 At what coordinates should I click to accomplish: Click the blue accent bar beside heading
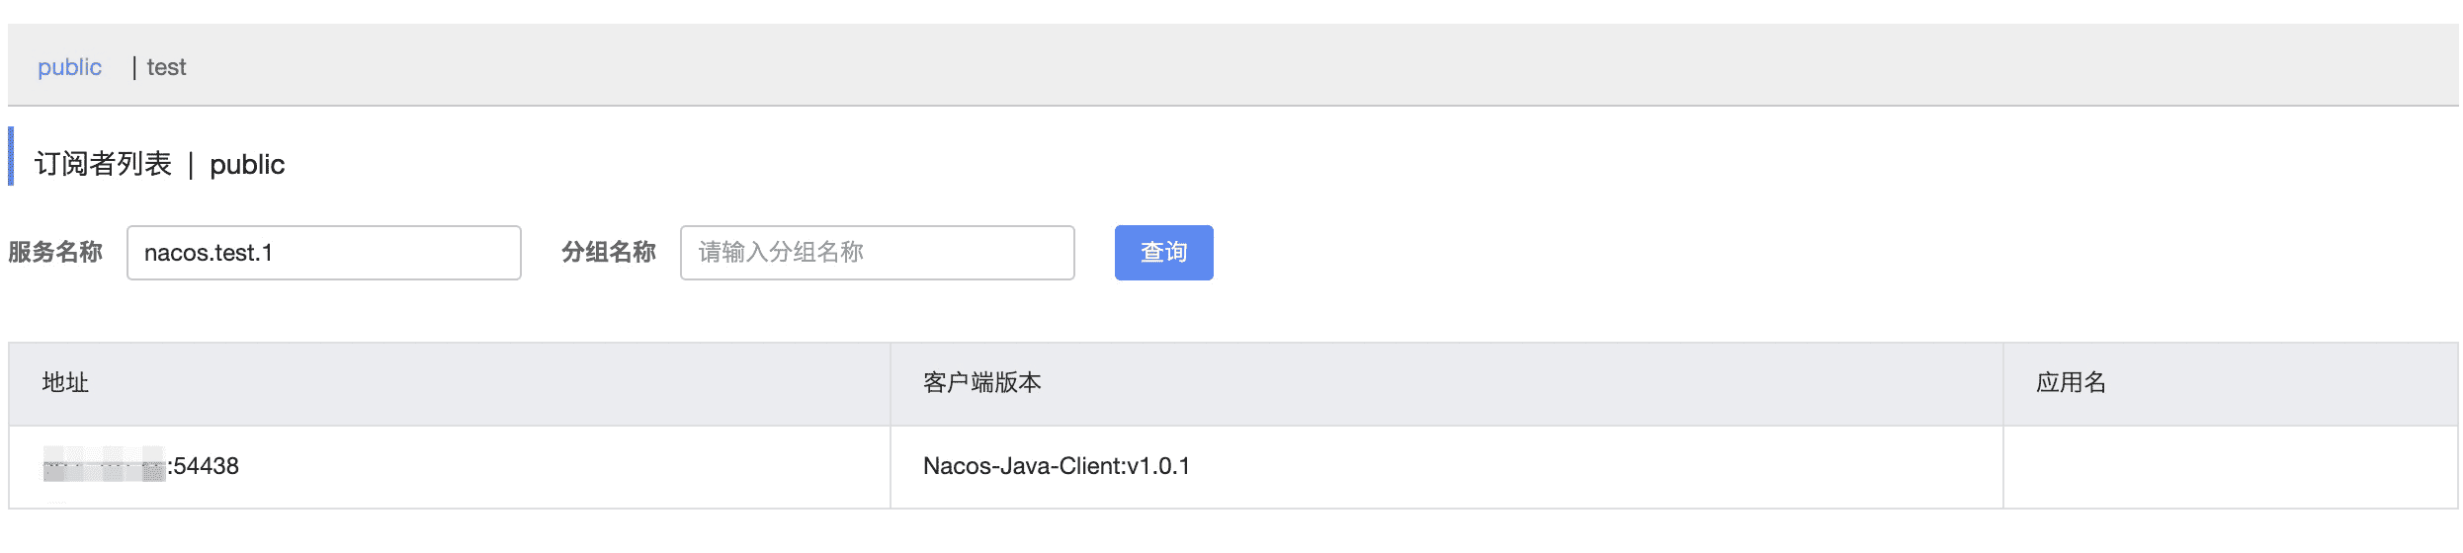pos(11,156)
